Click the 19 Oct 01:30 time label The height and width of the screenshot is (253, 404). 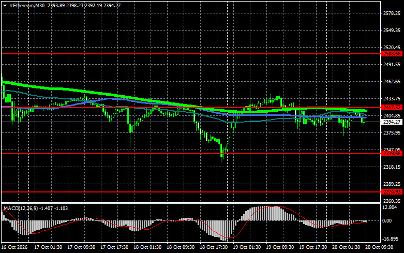point(247,247)
